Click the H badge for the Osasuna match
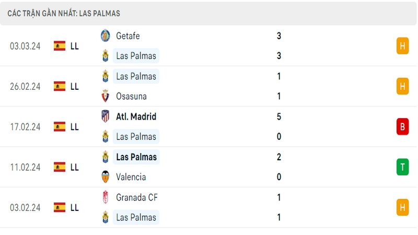Viewport: 418px width, 235px height. click(402, 86)
